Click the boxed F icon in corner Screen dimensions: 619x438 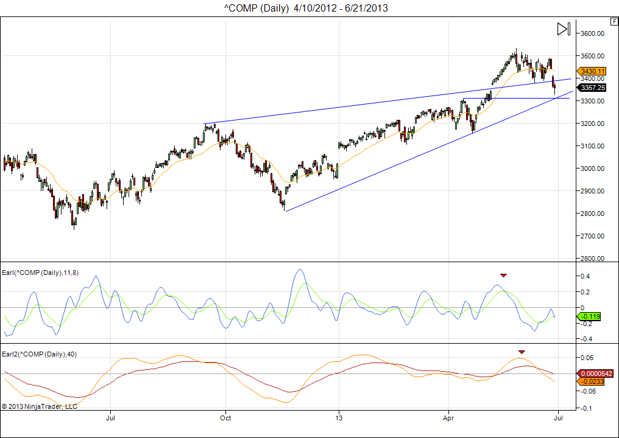pos(614,21)
